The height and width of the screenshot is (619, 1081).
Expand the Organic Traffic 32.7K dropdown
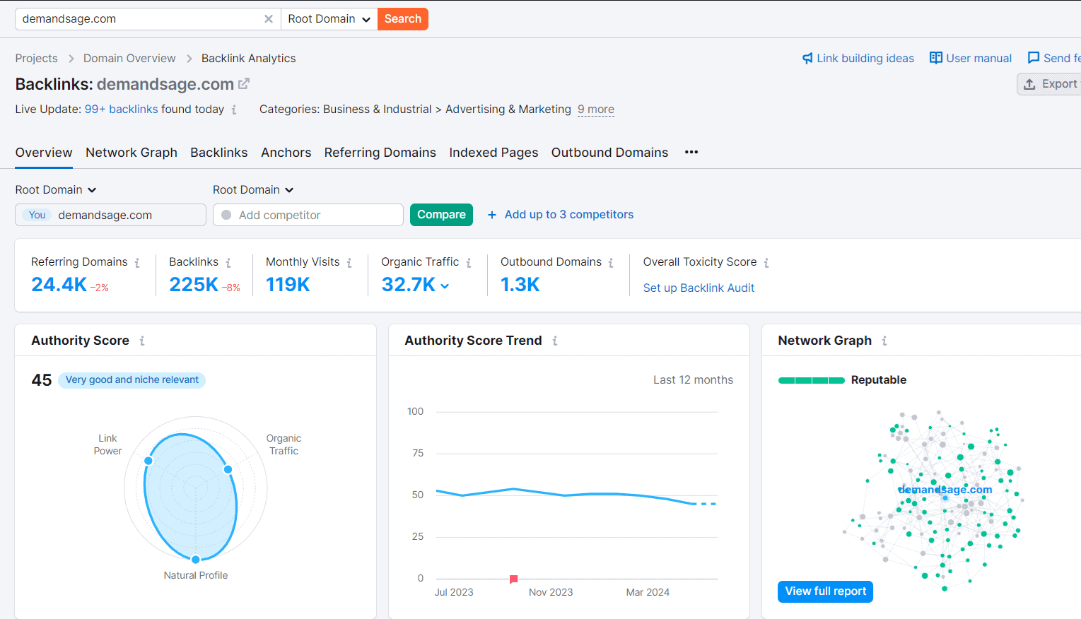pos(444,284)
